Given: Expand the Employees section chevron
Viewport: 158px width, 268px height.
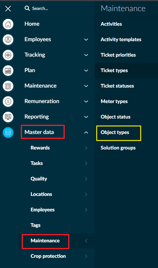Looking at the screenshot, I should pos(86,40).
